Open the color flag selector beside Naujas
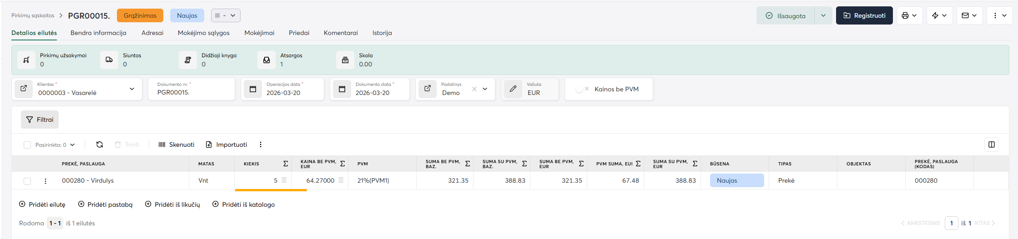 pos(226,15)
